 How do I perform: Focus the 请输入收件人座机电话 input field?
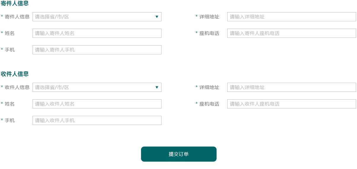click(x=292, y=104)
